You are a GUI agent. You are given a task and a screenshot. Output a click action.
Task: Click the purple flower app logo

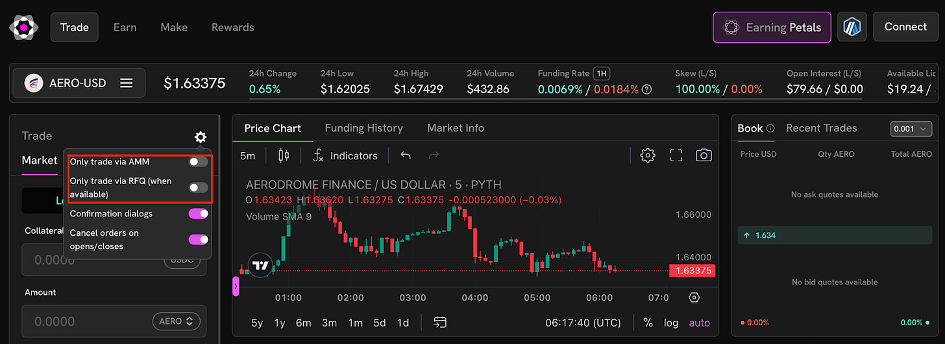(24, 27)
